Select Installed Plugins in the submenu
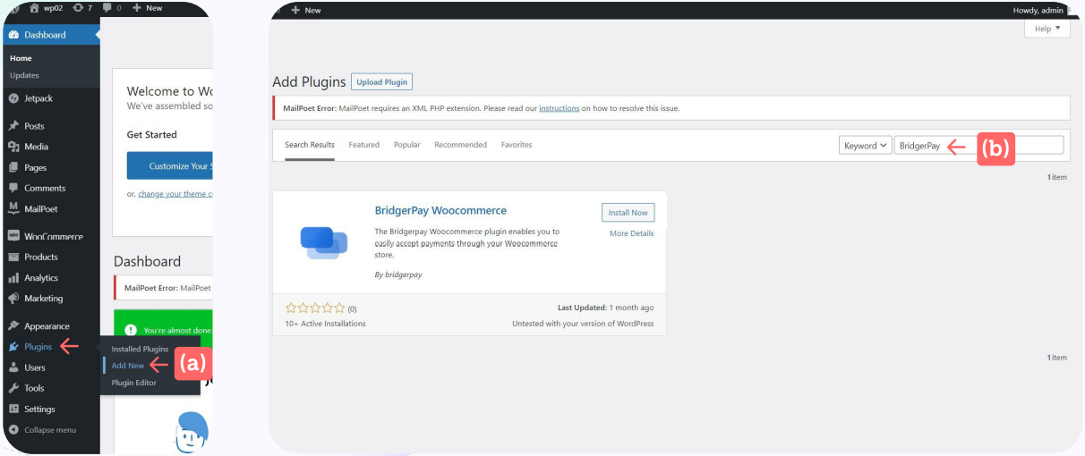Screen dimensions: 1085x456 click(x=140, y=349)
